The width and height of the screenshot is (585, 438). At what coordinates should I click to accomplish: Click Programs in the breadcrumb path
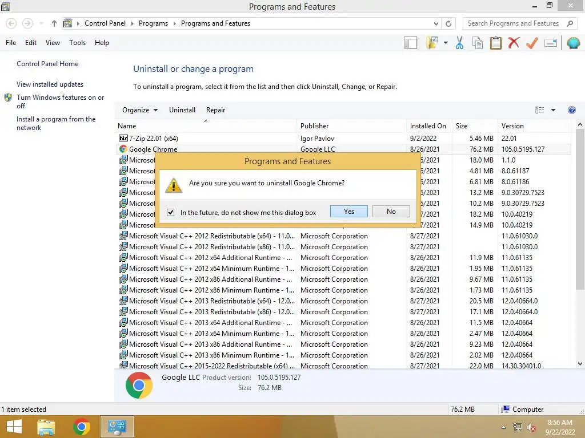coord(153,23)
